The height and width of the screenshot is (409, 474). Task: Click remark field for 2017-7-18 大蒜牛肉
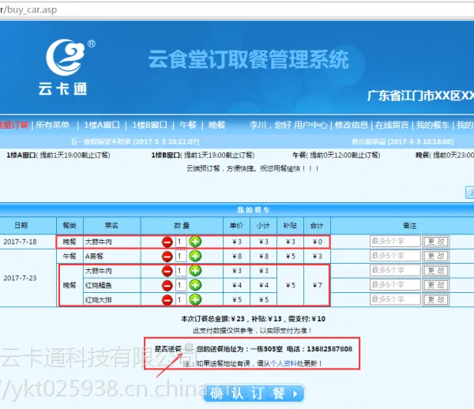[x=395, y=242]
